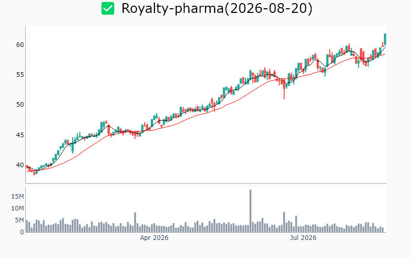Viewport: 412px width, 258px height.
Task: Click the 55 price axis label
Action: point(20,75)
